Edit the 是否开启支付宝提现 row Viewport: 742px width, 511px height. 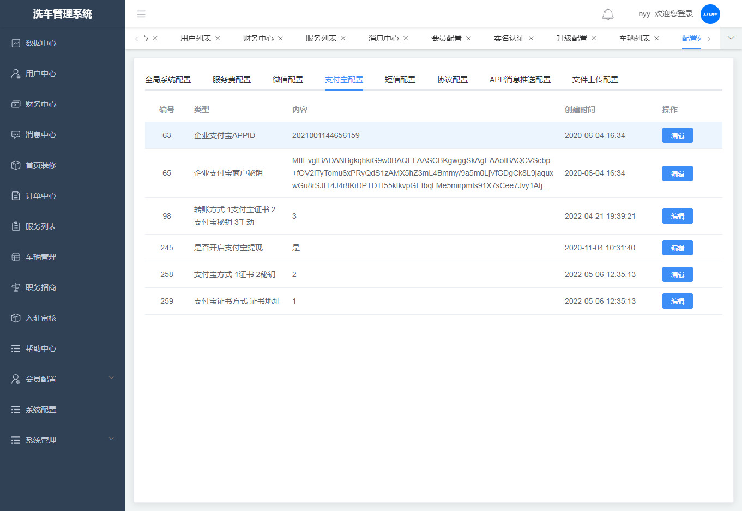point(677,248)
